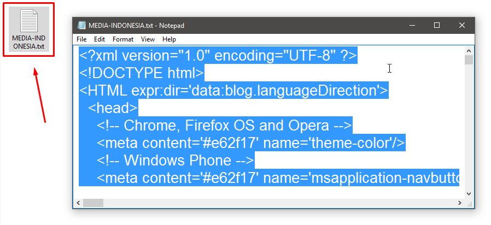Click the Notepad icon in the title bar

pos(81,25)
